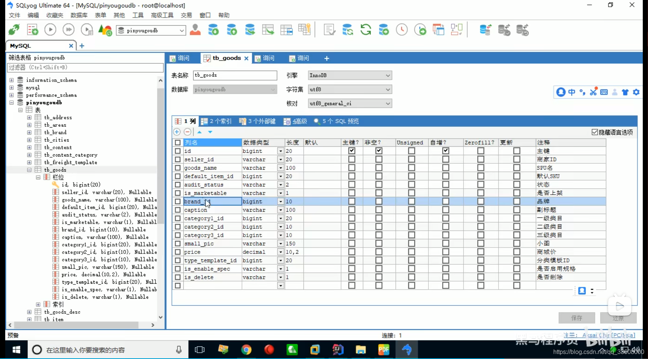Click the new connection plug icon
Screen dimensions: 648x359
(14, 30)
